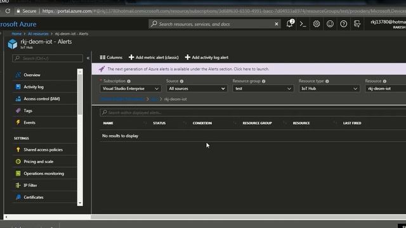Viewport: 406px width, 228px height.
Task: Show info for Resource group field
Action: point(263,81)
